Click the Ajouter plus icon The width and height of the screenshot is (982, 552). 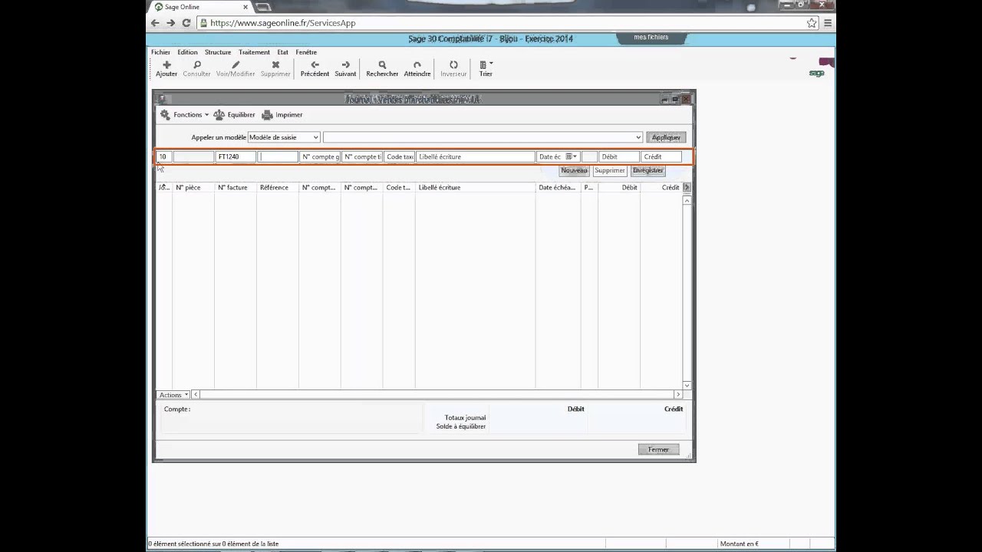point(166,65)
